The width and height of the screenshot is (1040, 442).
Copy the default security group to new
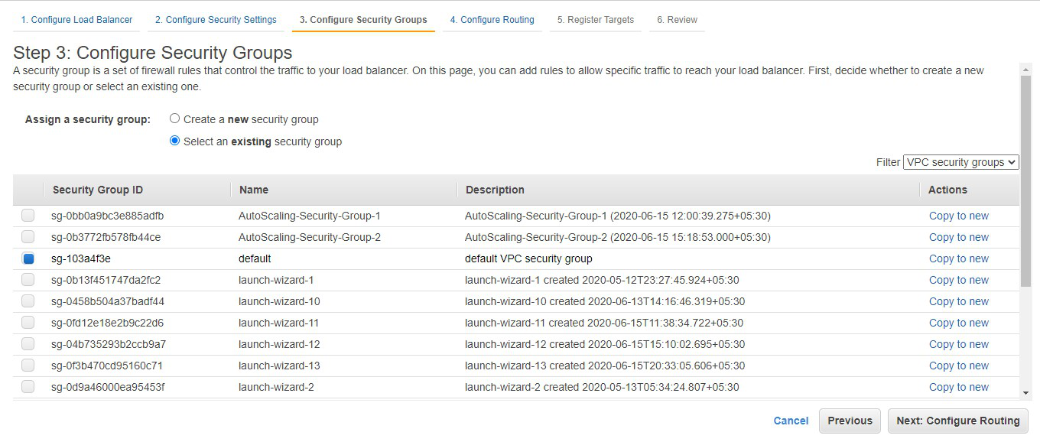tap(958, 258)
